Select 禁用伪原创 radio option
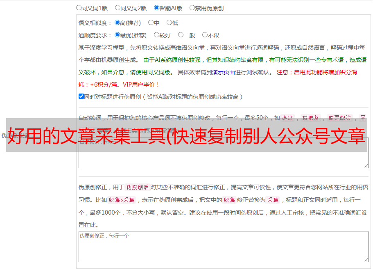 tap(192, 8)
